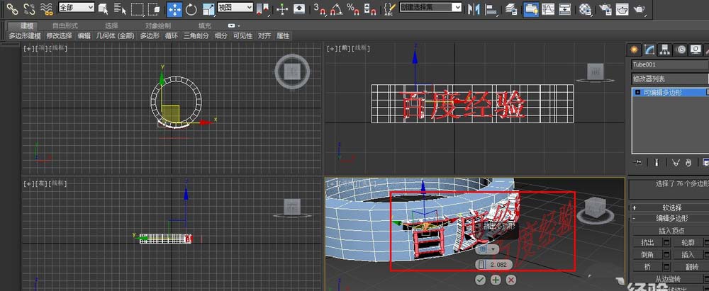
Task: Open the 可见性 ribbon panel
Action: (x=242, y=35)
